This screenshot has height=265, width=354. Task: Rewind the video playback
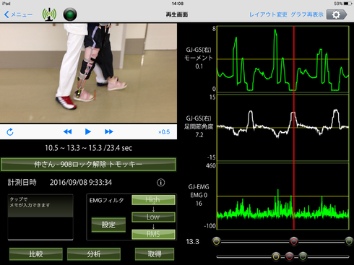[x=67, y=131]
